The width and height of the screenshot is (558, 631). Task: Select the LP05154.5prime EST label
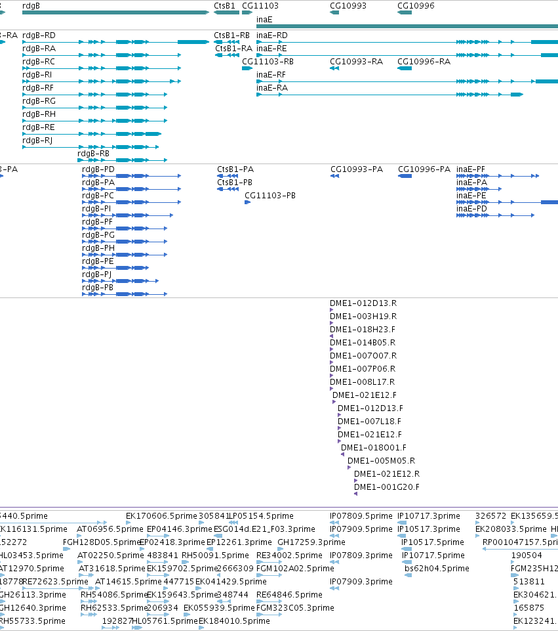click(261, 516)
